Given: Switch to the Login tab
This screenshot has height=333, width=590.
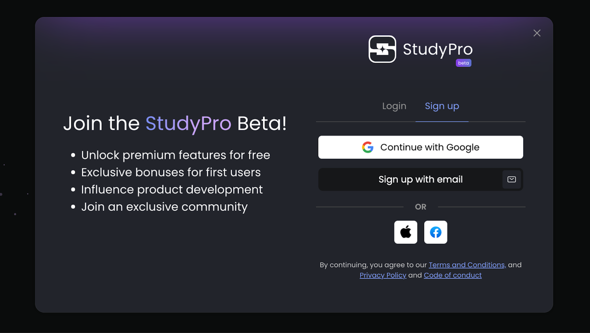Looking at the screenshot, I should 394,106.
